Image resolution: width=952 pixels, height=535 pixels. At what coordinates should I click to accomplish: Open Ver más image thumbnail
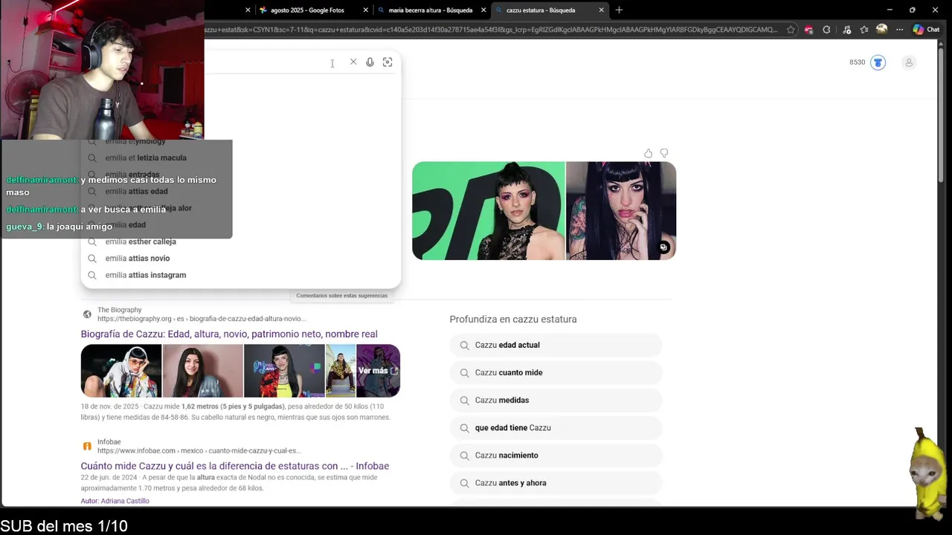pos(378,371)
